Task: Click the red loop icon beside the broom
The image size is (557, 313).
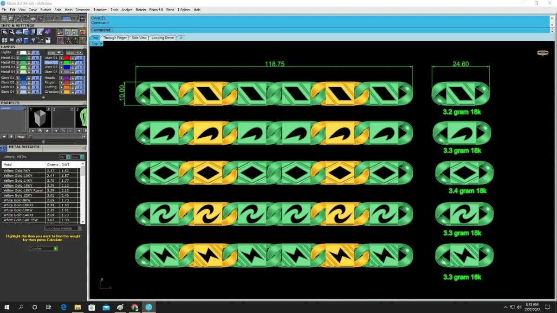Action: pyautogui.click(x=82, y=32)
